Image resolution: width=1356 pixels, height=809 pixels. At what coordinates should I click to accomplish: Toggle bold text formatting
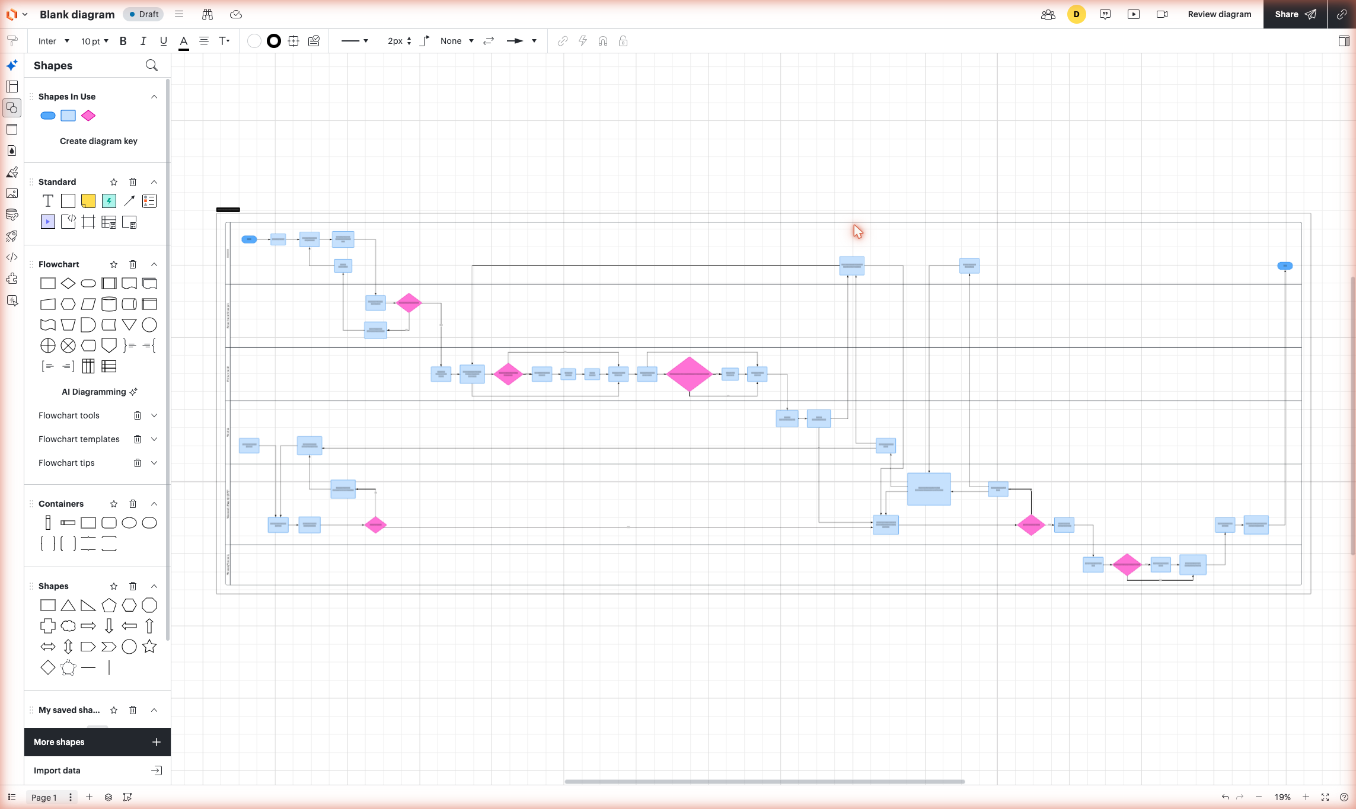tap(123, 41)
